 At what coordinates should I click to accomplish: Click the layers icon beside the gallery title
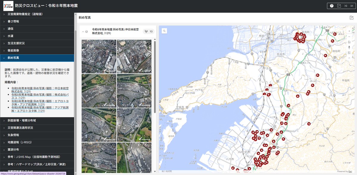pyautogui.click(x=87, y=31)
